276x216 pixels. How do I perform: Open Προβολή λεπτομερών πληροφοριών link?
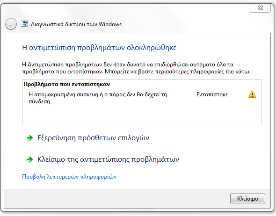69,177
